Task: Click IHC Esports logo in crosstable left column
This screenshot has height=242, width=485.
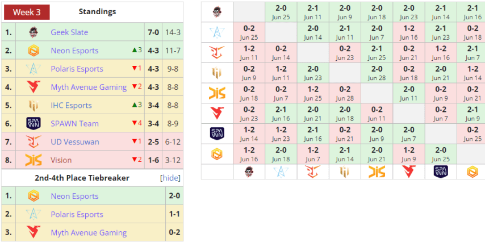Action: coord(217,73)
